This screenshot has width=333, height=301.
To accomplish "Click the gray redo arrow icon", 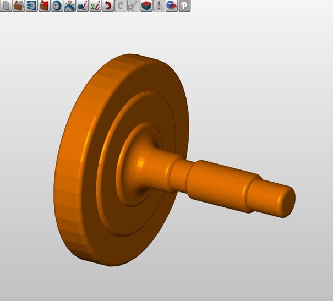I will tap(120, 7).
